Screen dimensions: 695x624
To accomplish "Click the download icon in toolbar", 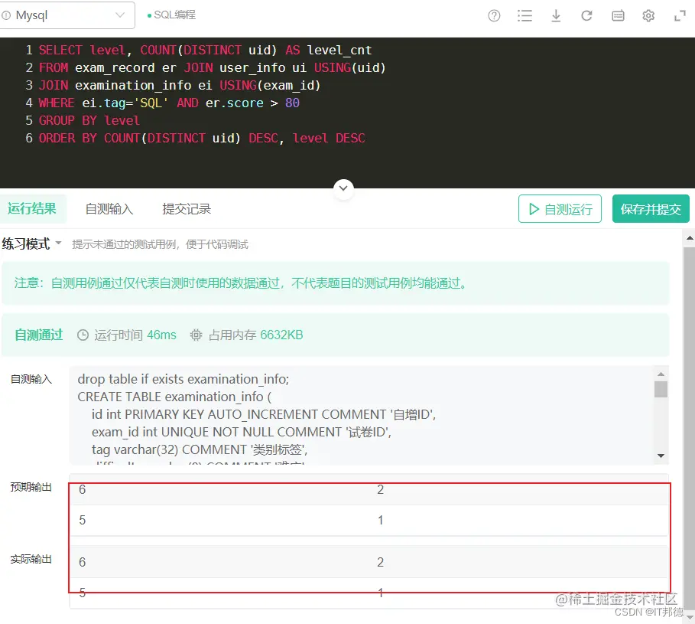I will point(556,16).
